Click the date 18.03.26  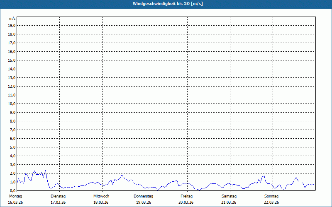tap(101, 202)
